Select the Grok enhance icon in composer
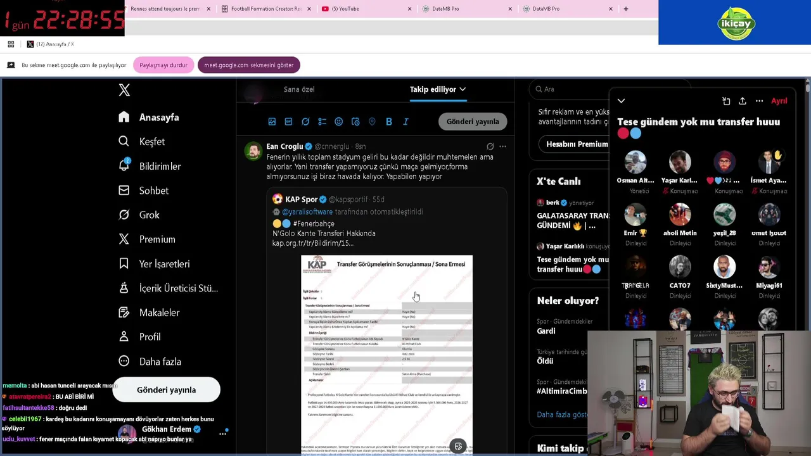811x456 pixels. point(305,122)
